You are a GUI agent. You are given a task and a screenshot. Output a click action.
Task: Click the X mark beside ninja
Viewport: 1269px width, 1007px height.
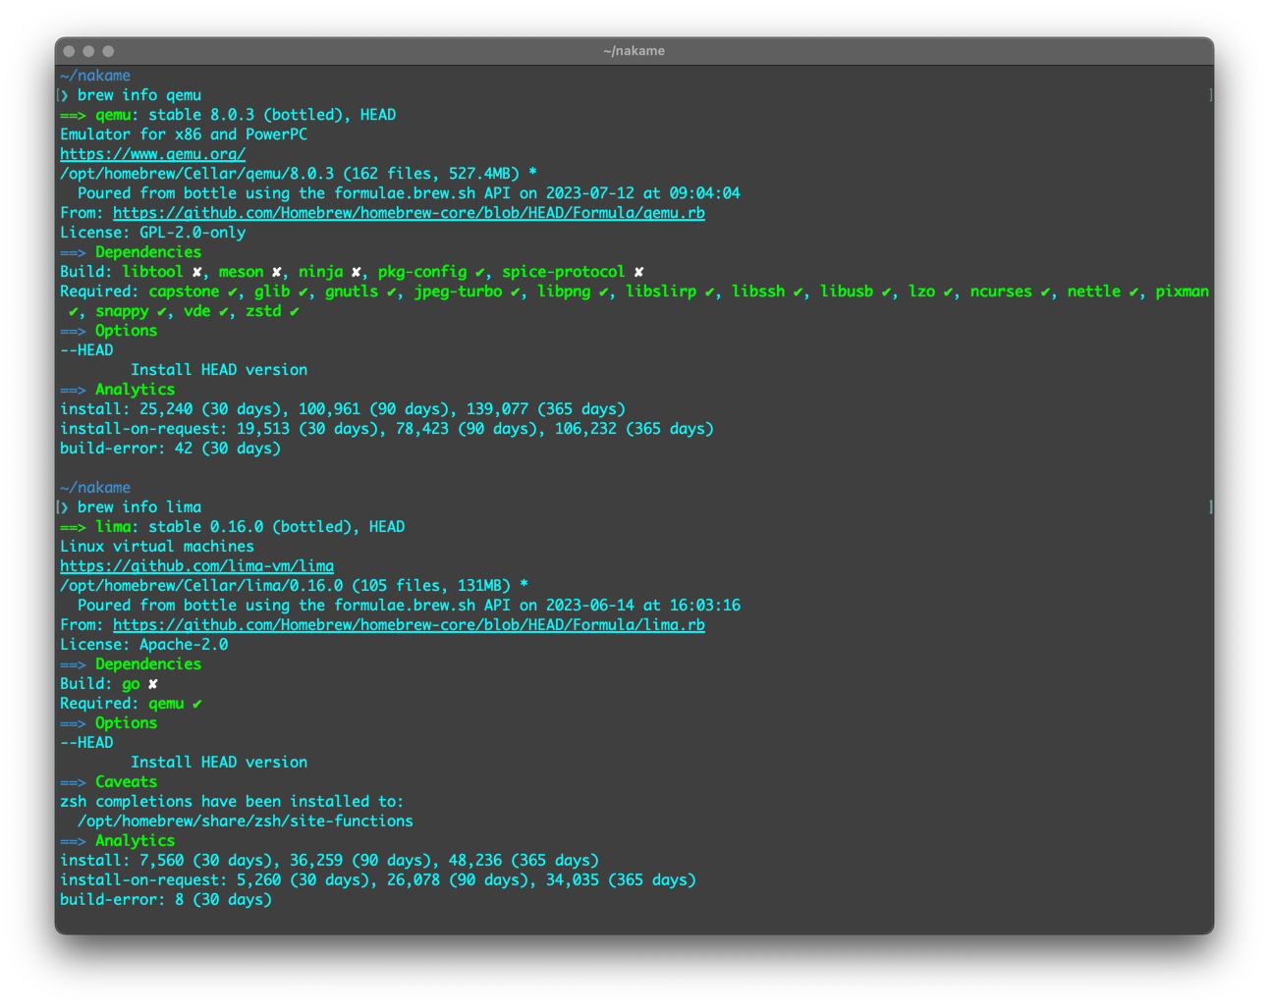(x=356, y=272)
